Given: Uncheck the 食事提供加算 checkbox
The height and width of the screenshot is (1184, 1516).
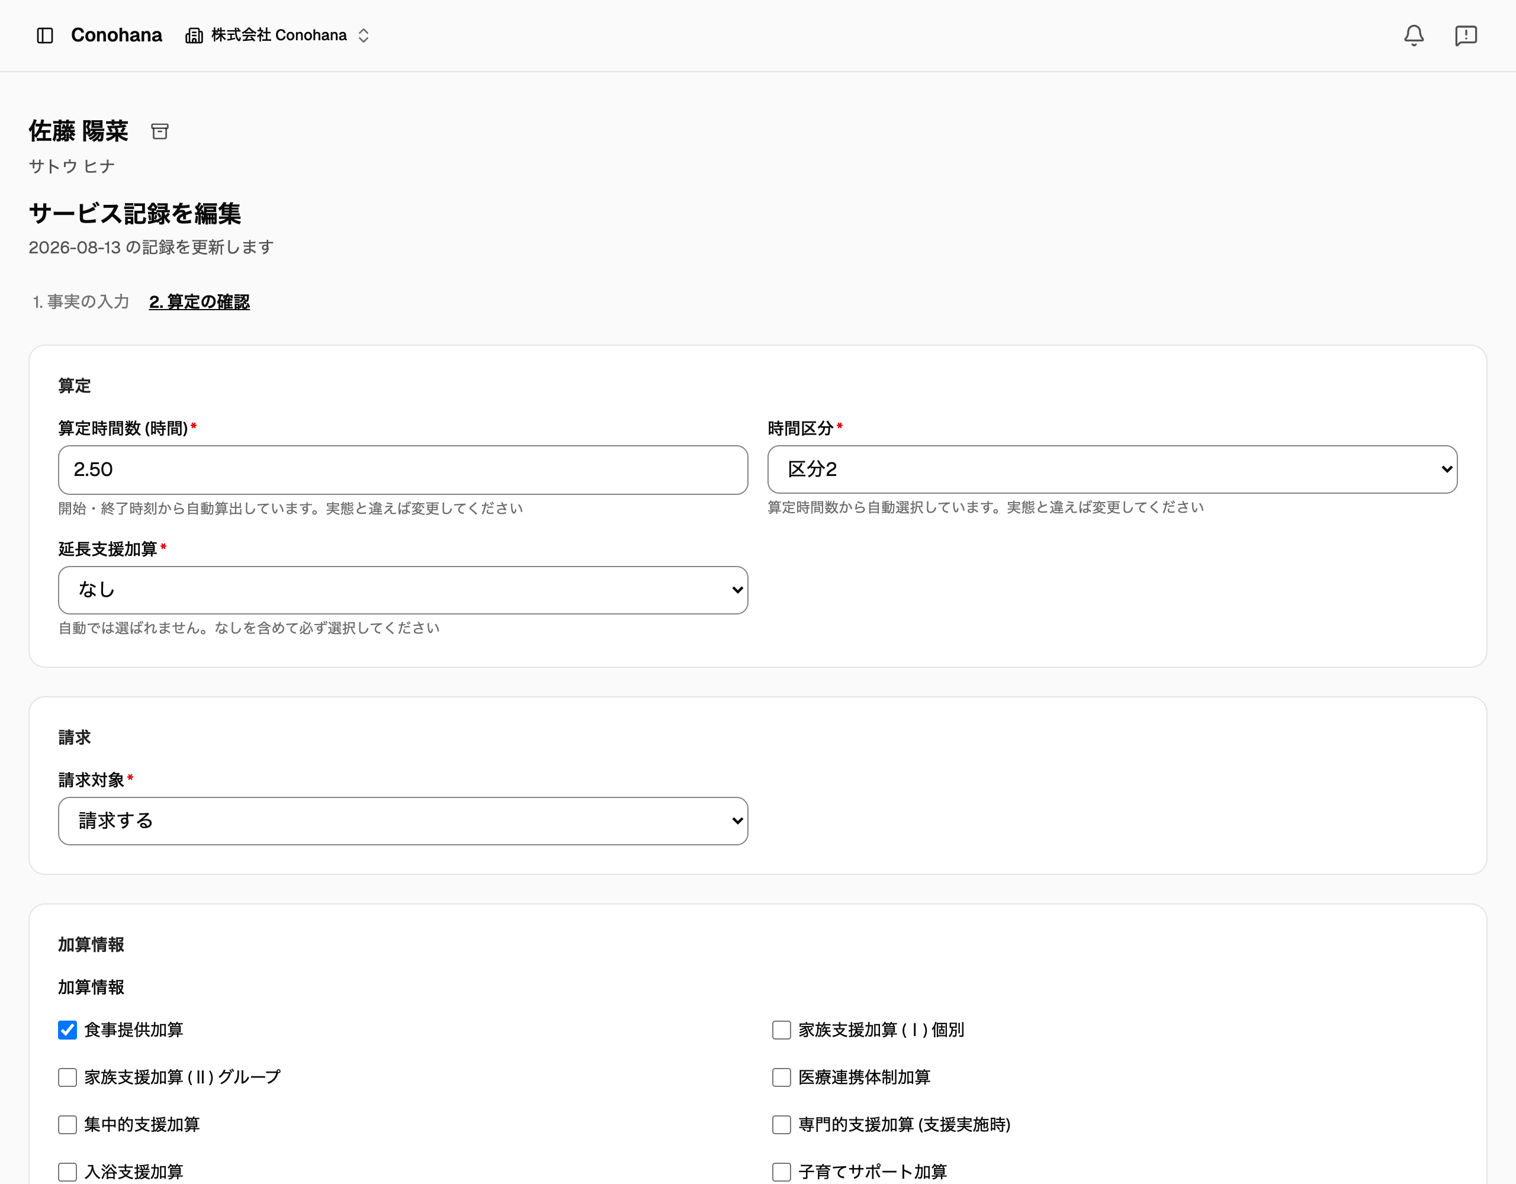Looking at the screenshot, I should coord(68,1030).
